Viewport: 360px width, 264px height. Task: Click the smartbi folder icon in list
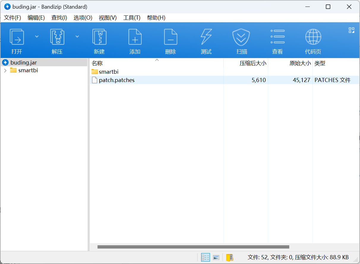coord(94,72)
